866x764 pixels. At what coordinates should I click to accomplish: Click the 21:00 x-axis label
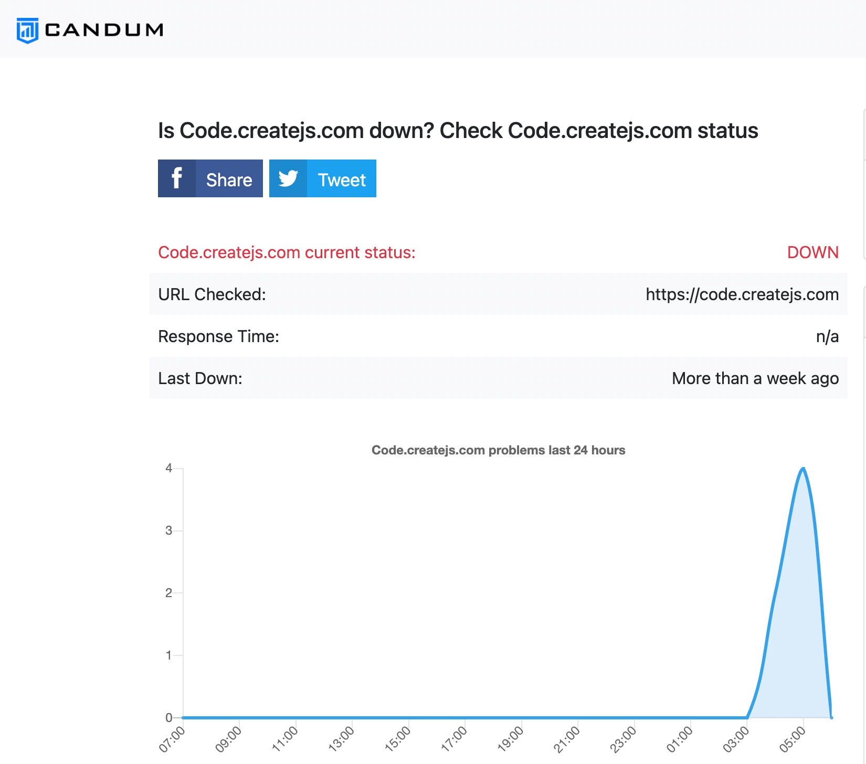point(567,739)
